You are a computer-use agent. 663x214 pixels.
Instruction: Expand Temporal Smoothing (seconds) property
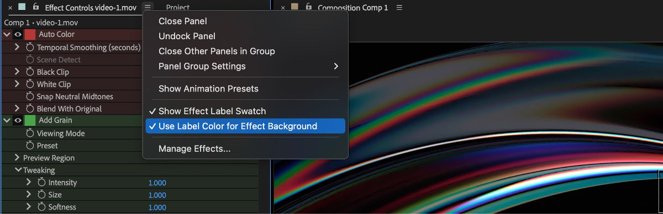[17, 47]
